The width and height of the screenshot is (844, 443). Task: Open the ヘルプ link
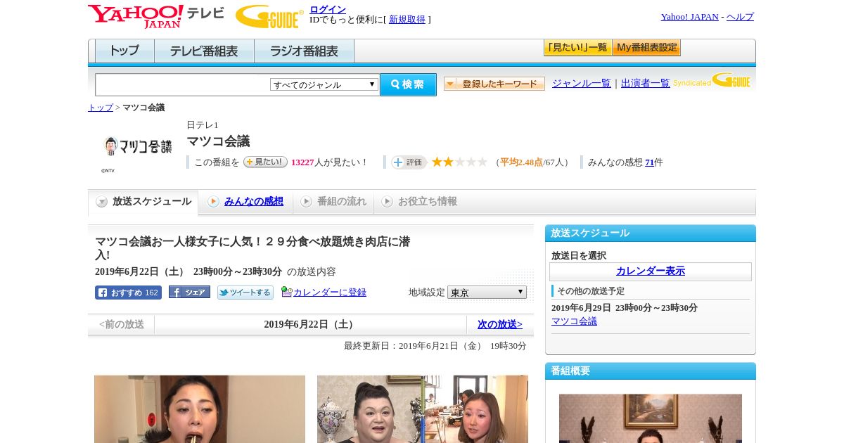coord(740,16)
